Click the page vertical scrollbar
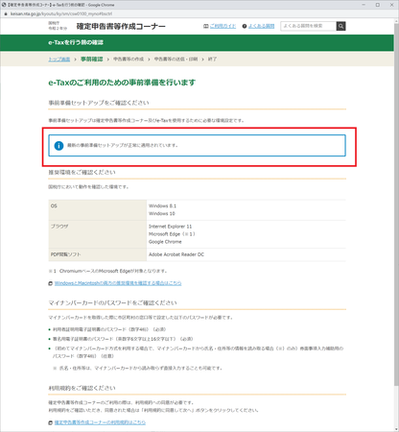 (396, 204)
